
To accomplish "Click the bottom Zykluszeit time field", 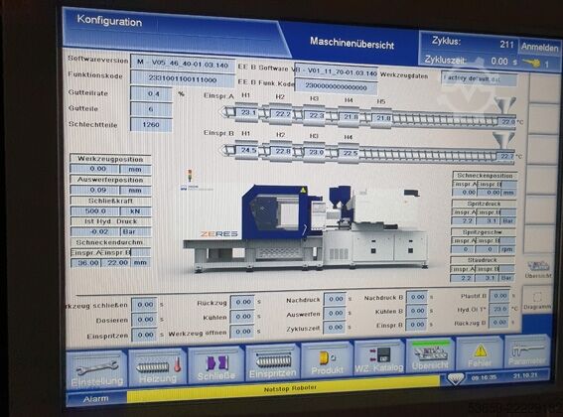I will (x=336, y=328).
